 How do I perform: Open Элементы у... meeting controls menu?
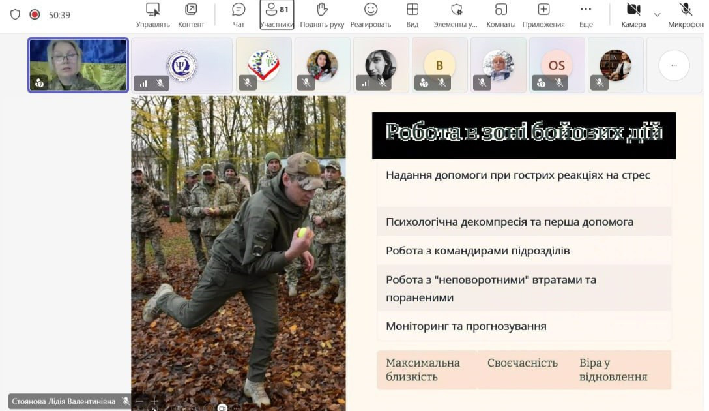[456, 15]
